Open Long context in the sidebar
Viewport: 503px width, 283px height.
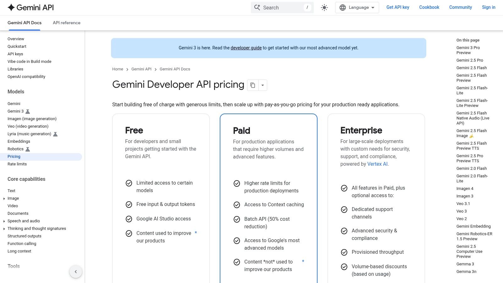(x=19, y=251)
